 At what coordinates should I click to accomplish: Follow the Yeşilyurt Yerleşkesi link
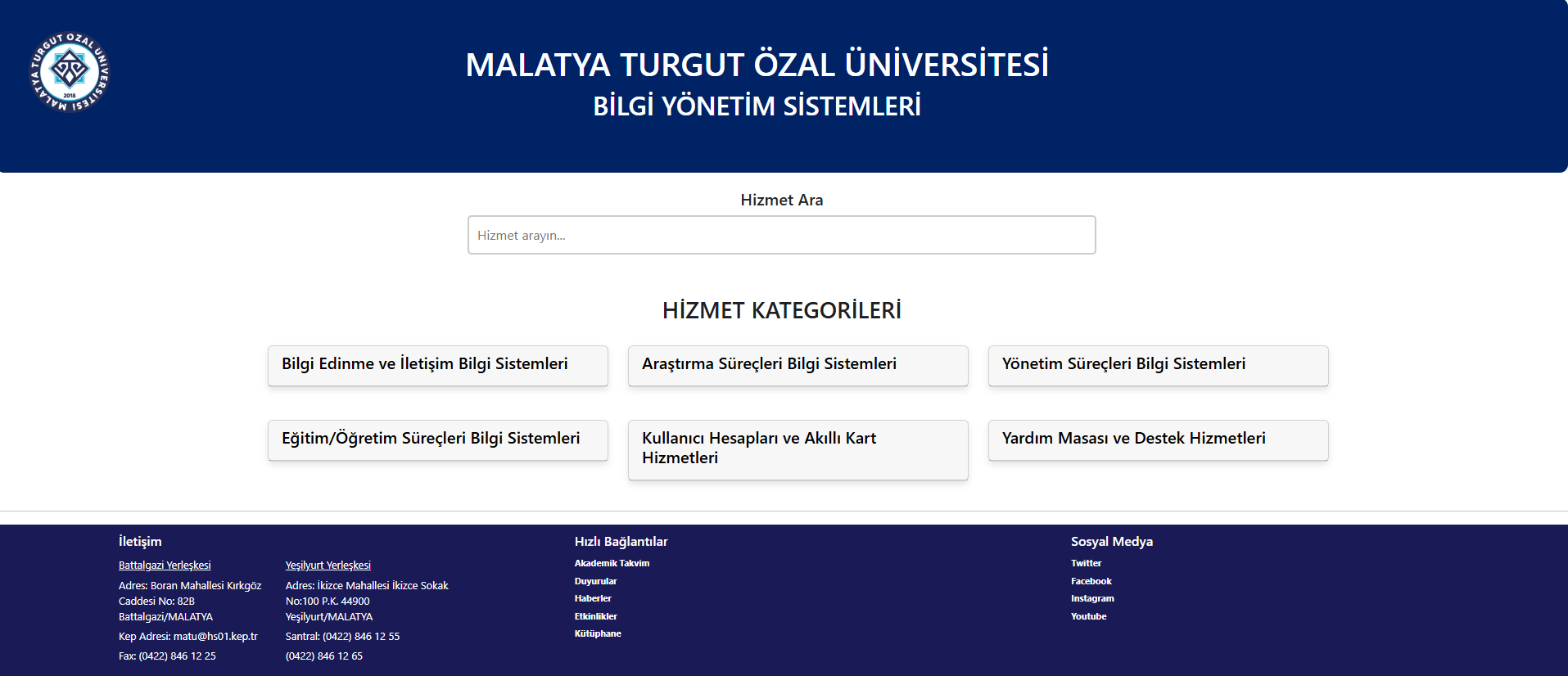[x=328, y=566]
